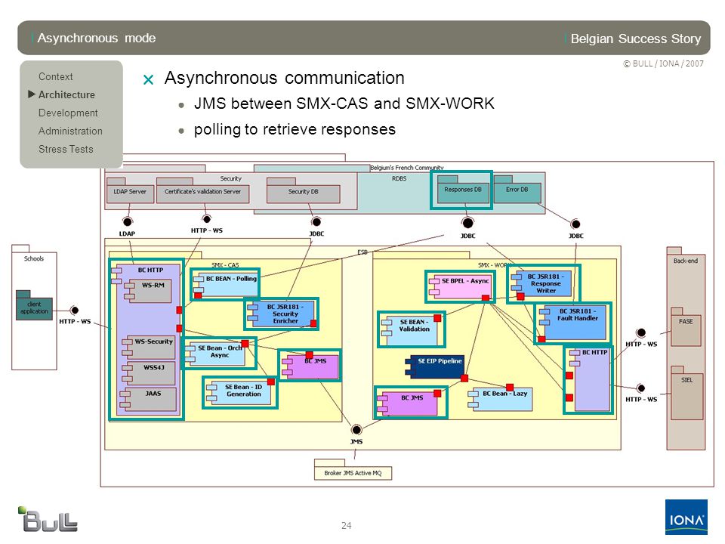
Task: Click the BULL / IONA / 2007 copyright text
Action: (664, 63)
